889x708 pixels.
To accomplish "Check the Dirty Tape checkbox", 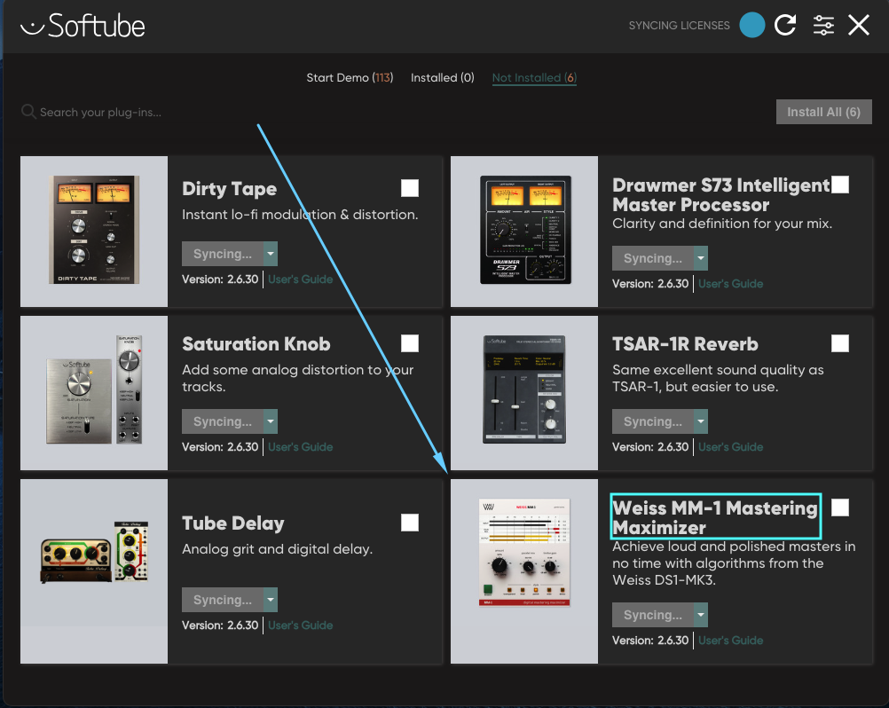I will pos(409,187).
